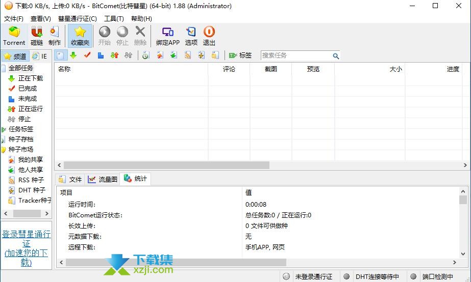Click Tracker torrent icon in small toolbar

215,55
